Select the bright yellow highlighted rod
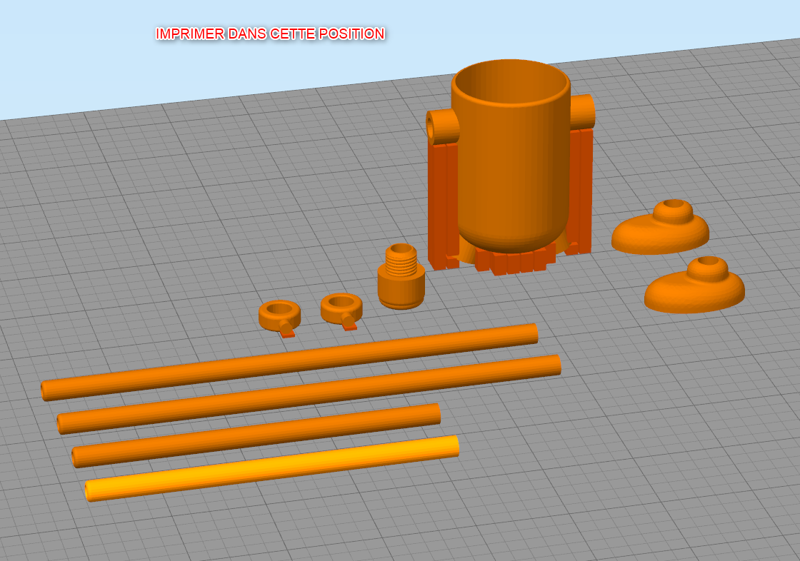Viewport: 800px width, 561px height. 271,468
